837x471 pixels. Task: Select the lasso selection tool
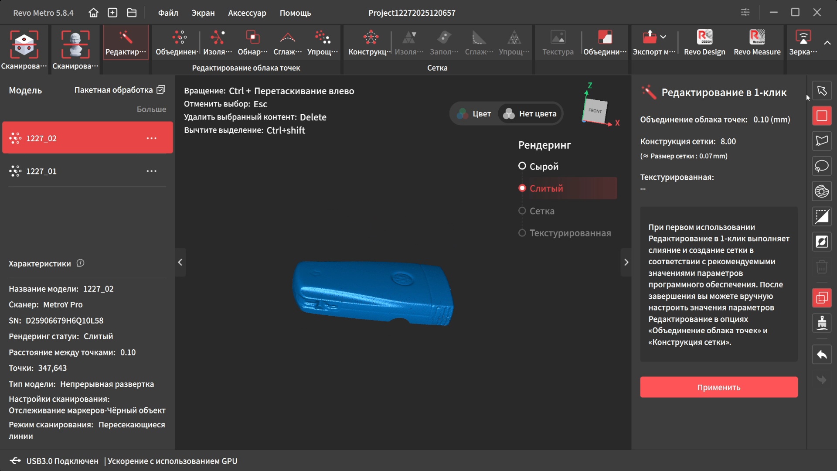(x=822, y=166)
